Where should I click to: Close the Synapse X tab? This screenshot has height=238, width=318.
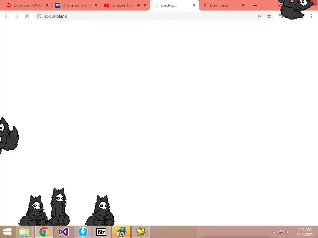145,5
